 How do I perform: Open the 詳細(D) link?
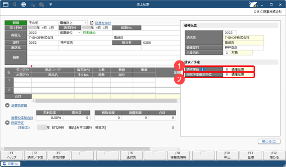[24, 127]
